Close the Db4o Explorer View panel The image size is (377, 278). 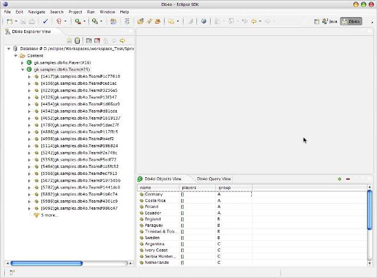55,31
